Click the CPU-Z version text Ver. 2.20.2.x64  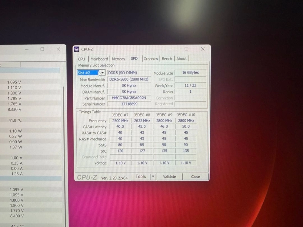(115, 178)
